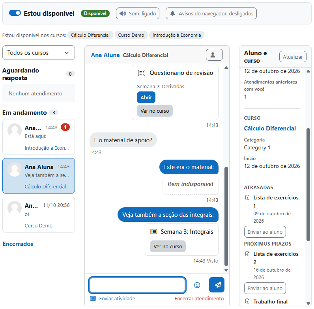Click the Enviar atividade link
The width and height of the screenshot is (314, 309).
(x=117, y=298)
